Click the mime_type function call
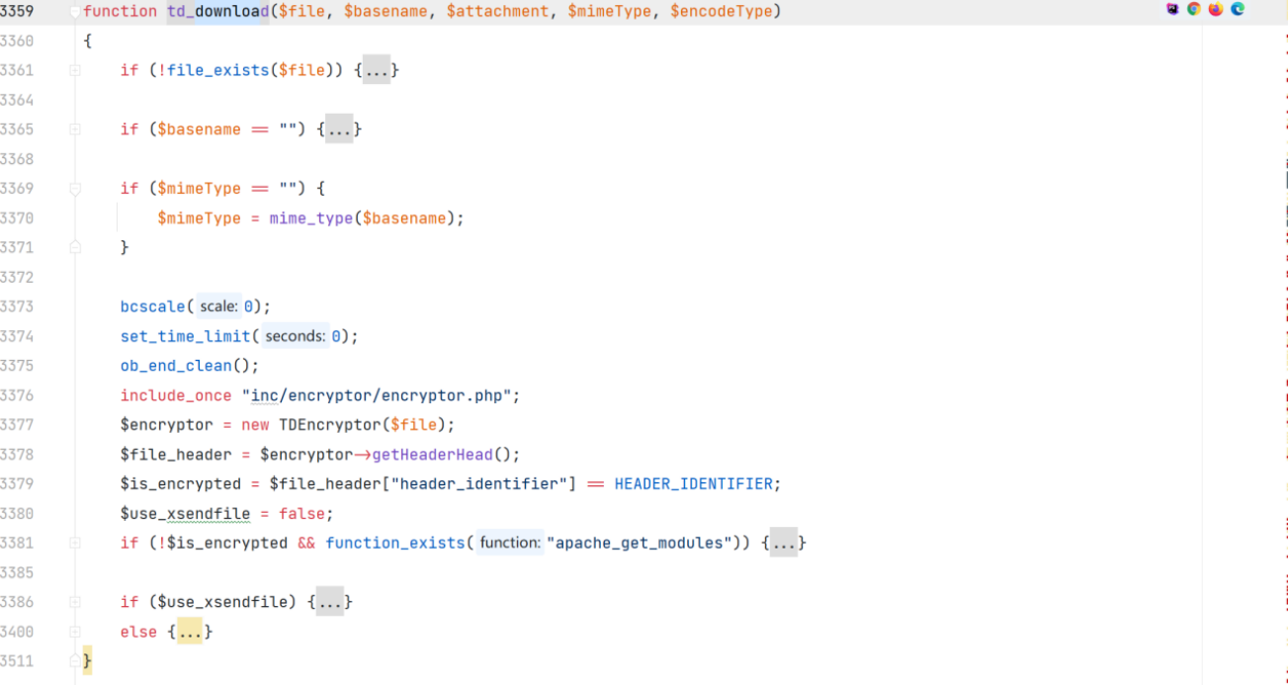This screenshot has height=686, width=1288. coord(310,218)
